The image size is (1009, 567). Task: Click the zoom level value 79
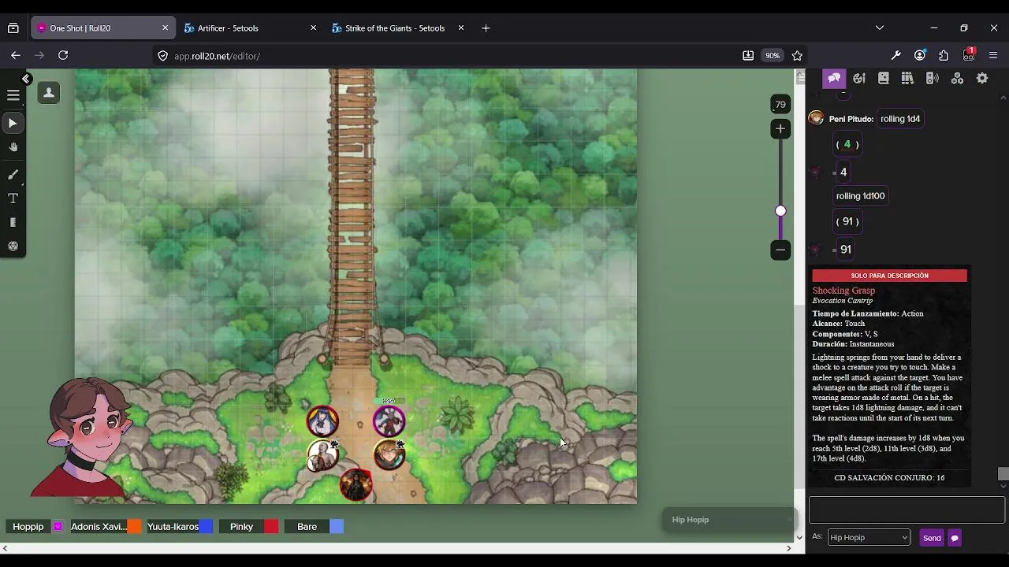pos(780,104)
